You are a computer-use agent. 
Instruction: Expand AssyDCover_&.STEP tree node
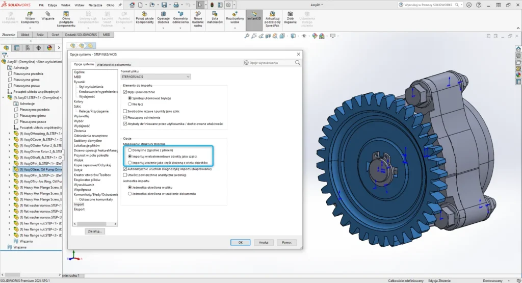coord(9,140)
